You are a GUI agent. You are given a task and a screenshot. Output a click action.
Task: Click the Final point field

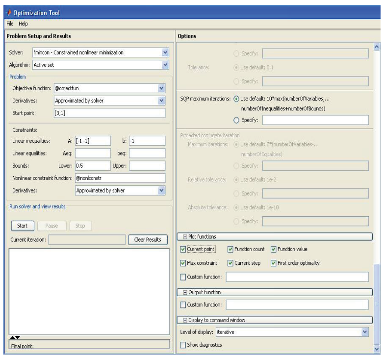[89, 344]
